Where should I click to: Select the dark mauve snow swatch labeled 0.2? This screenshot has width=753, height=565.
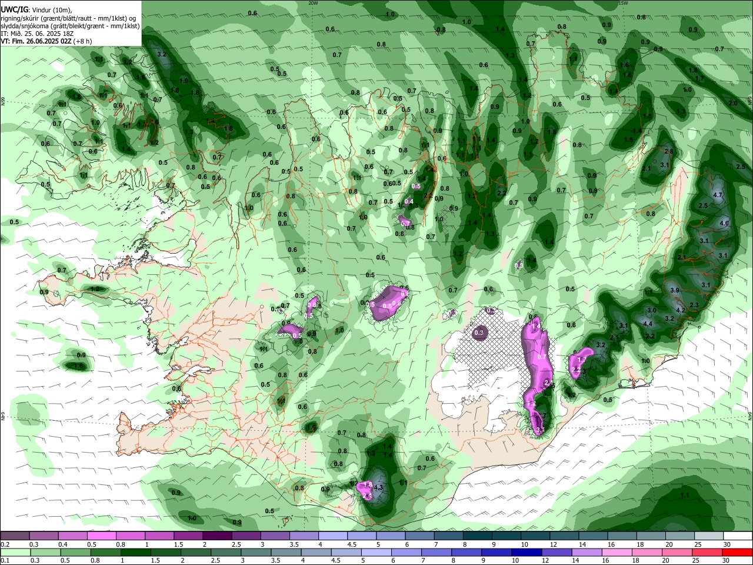(x=15, y=536)
